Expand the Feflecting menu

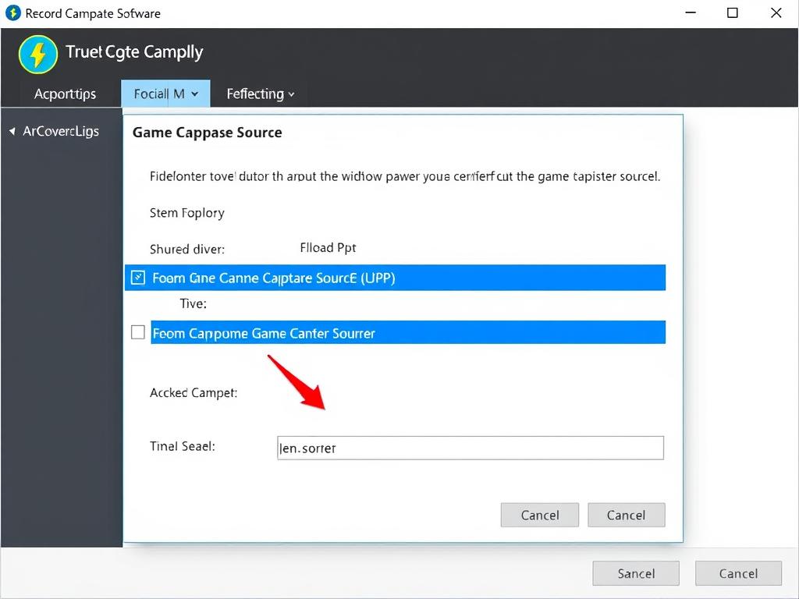tap(261, 94)
